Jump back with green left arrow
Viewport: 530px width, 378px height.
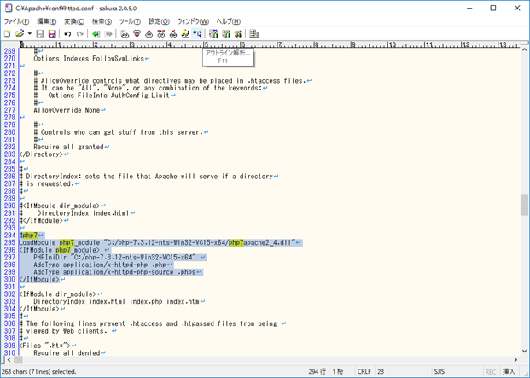coord(96,34)
